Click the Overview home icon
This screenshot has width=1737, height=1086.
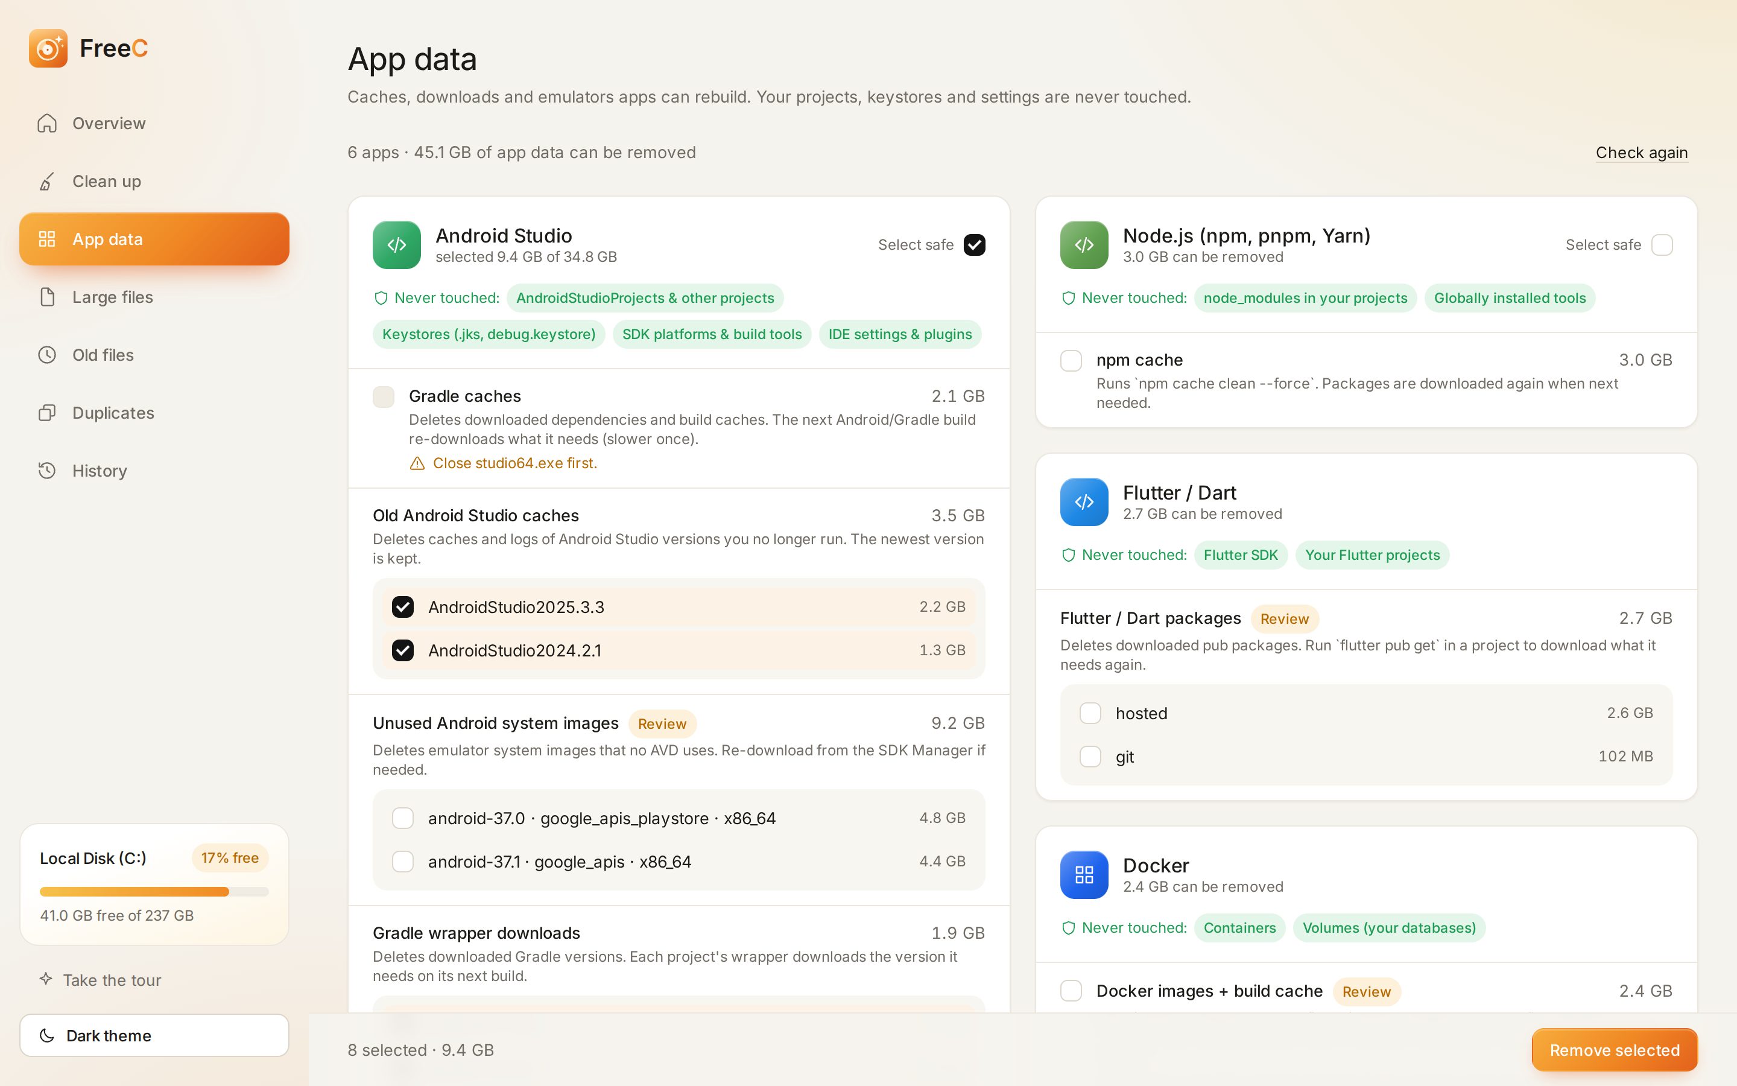pos(46,124)
